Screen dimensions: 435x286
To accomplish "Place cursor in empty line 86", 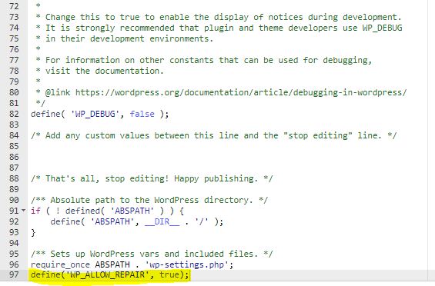I will tap(227, 157).
